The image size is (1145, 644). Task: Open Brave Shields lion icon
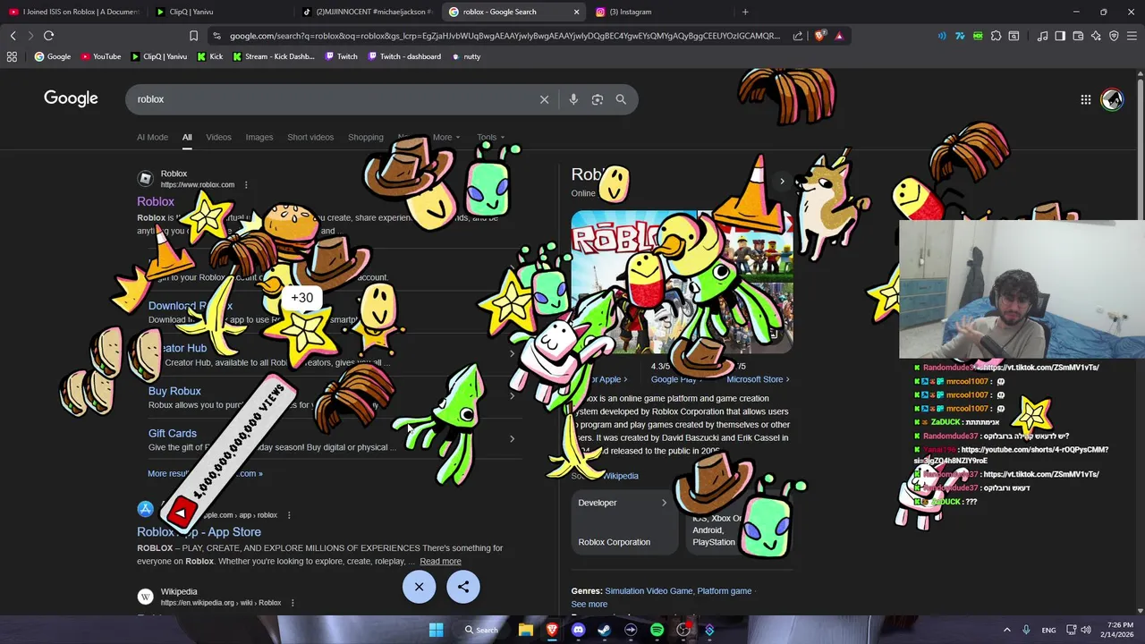click(819, 36)
